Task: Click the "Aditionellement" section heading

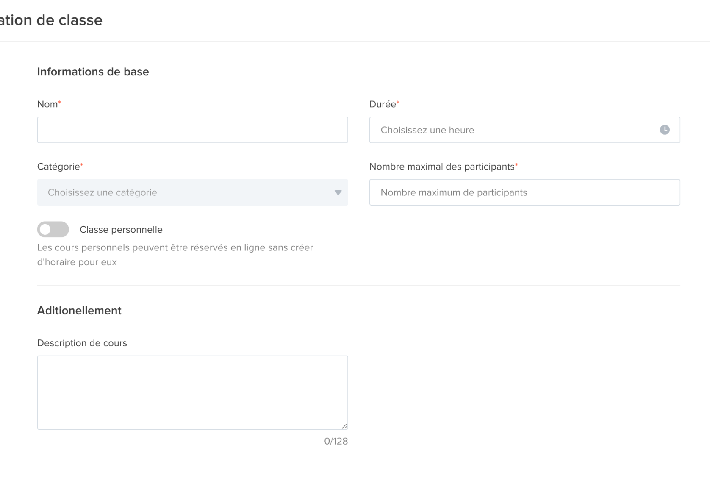Action: click(79, 311)
